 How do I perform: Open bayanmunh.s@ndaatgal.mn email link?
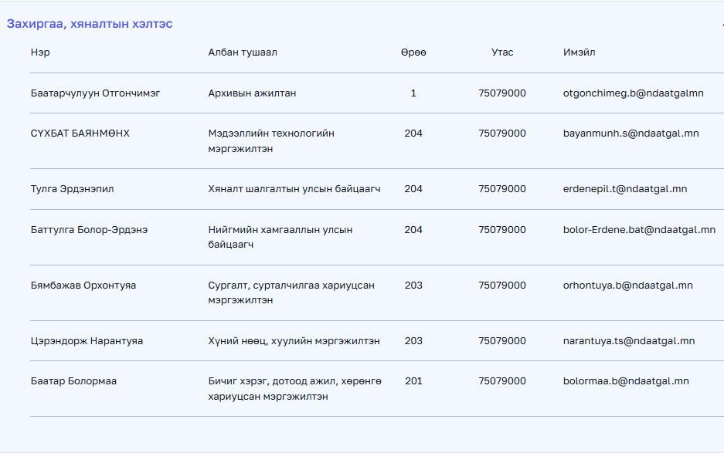click(631, 134)
